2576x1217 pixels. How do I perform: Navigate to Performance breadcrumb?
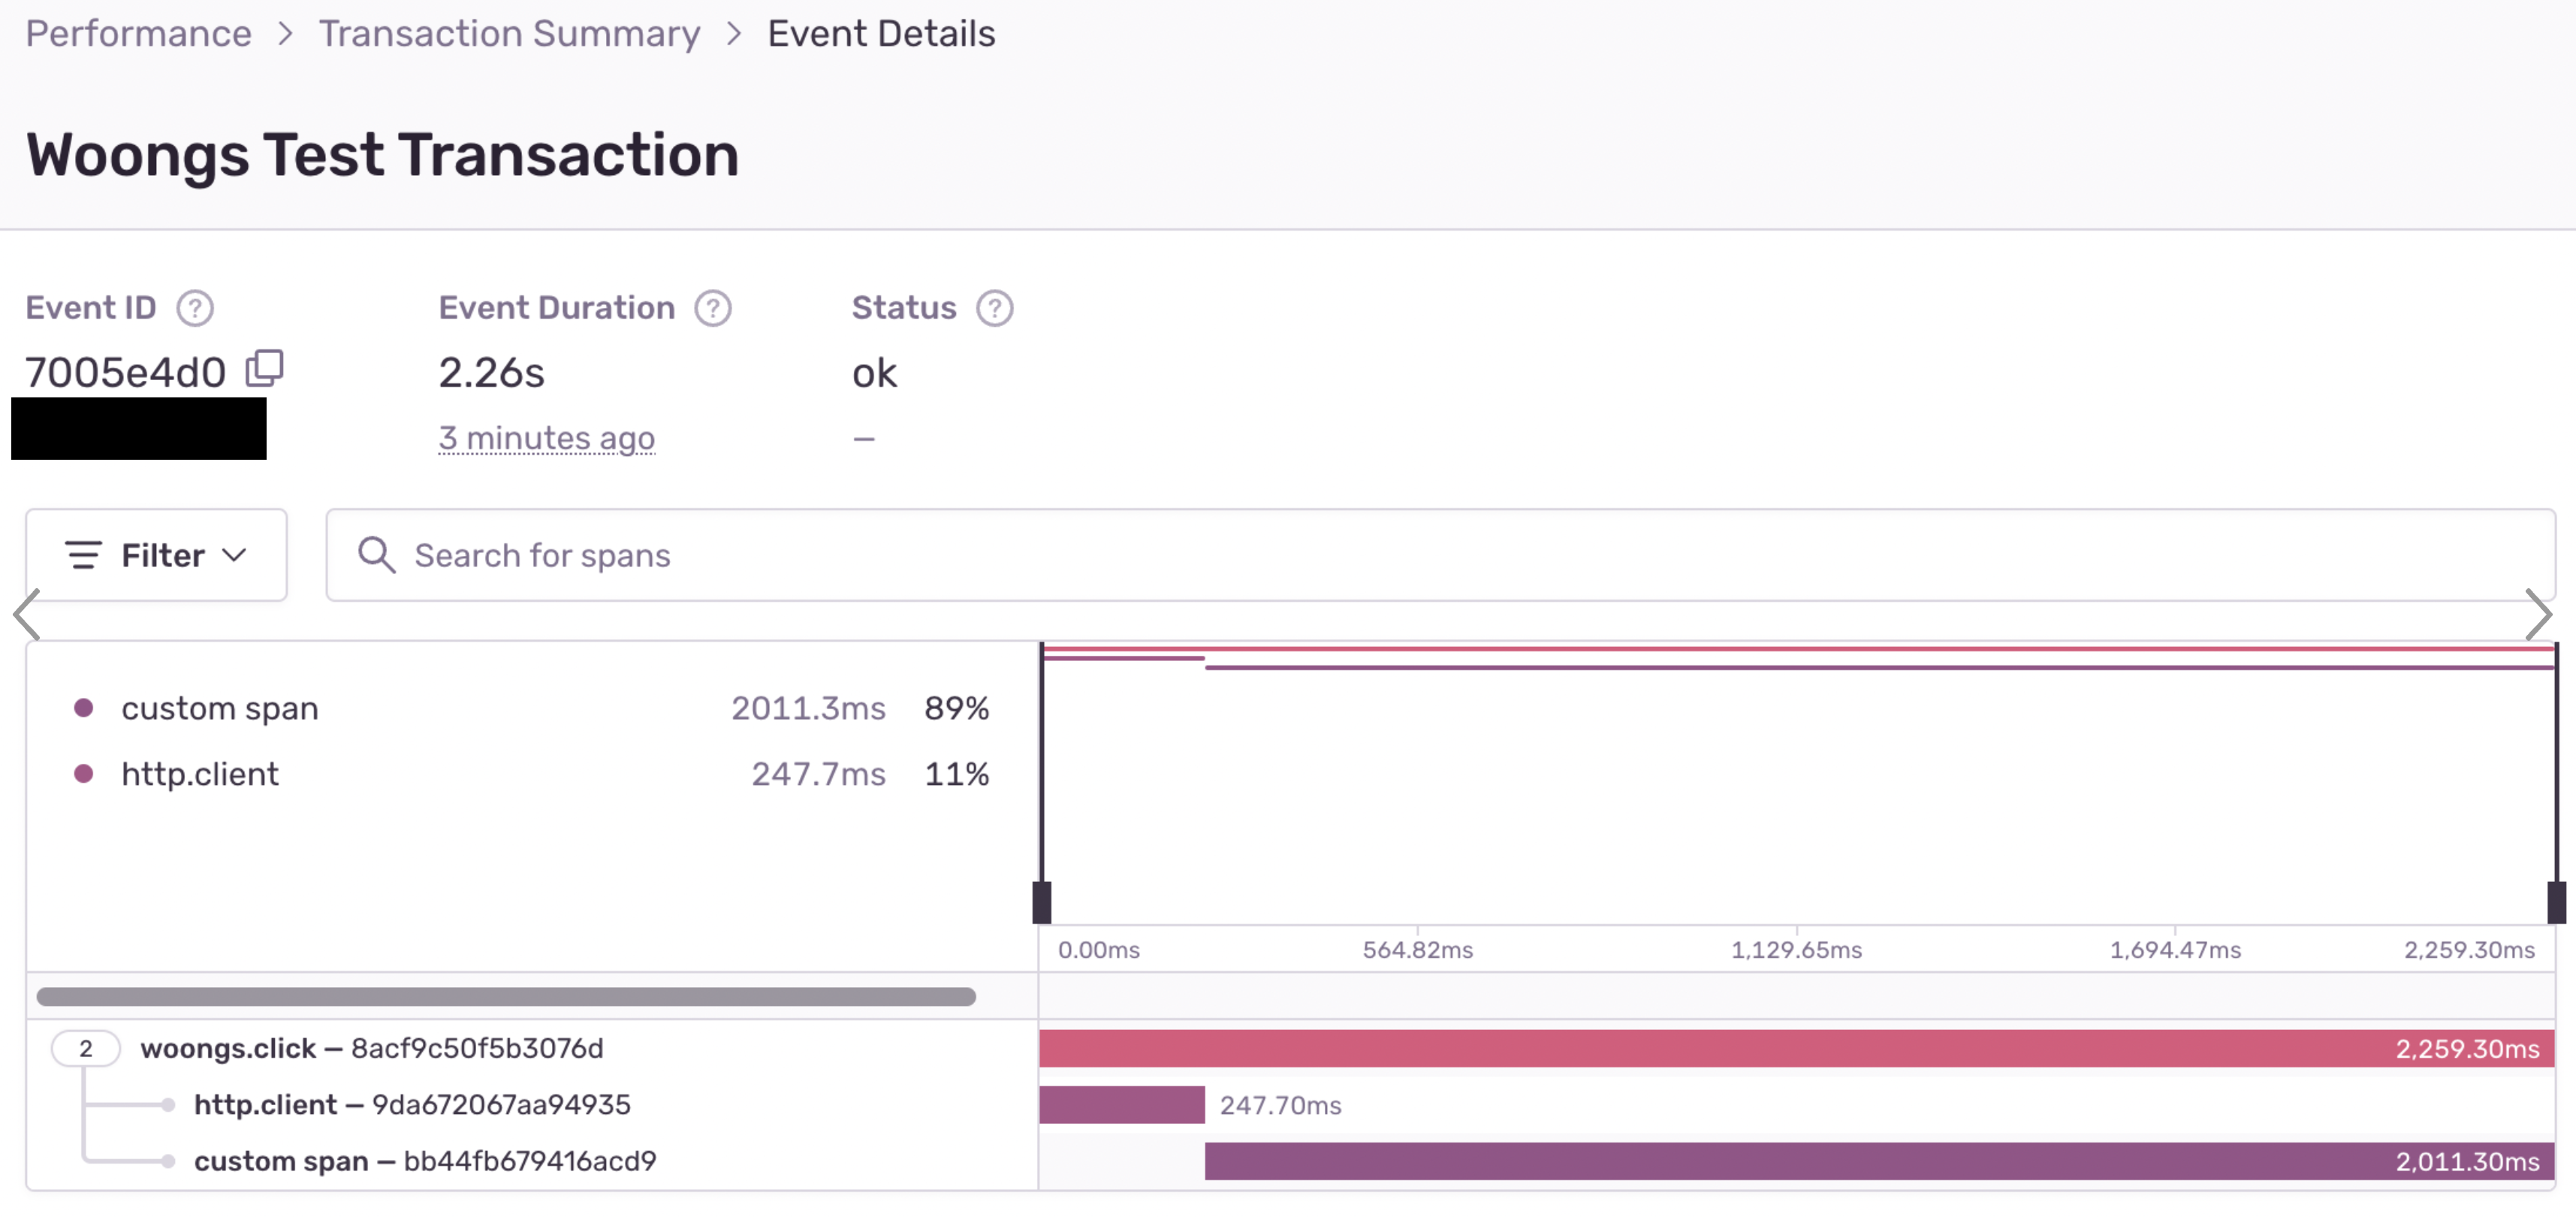(138, 34)
